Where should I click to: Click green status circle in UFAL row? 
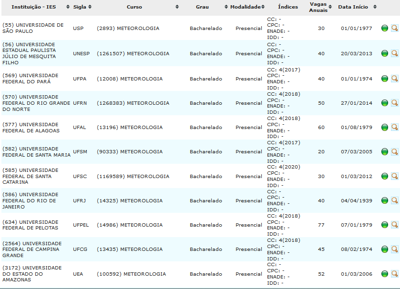(x=385, y=127)
